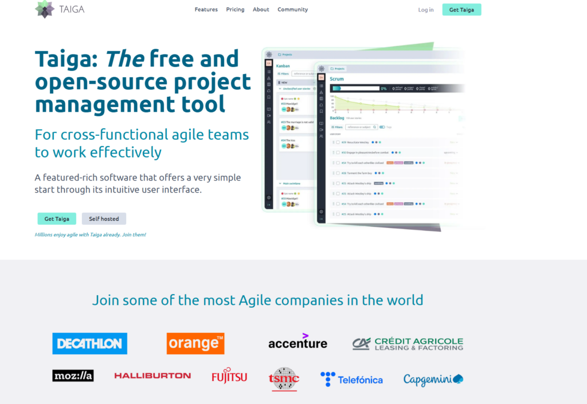The width and height of the screenshot is (587, 404).
Task: Click the Mozilla logo
Action: (x=73, y=376)
